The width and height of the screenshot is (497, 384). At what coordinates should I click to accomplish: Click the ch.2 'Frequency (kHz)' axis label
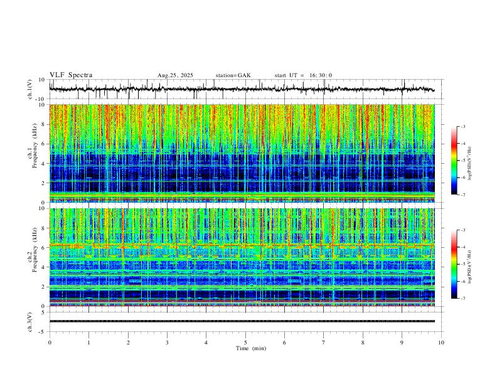[35, 250]
